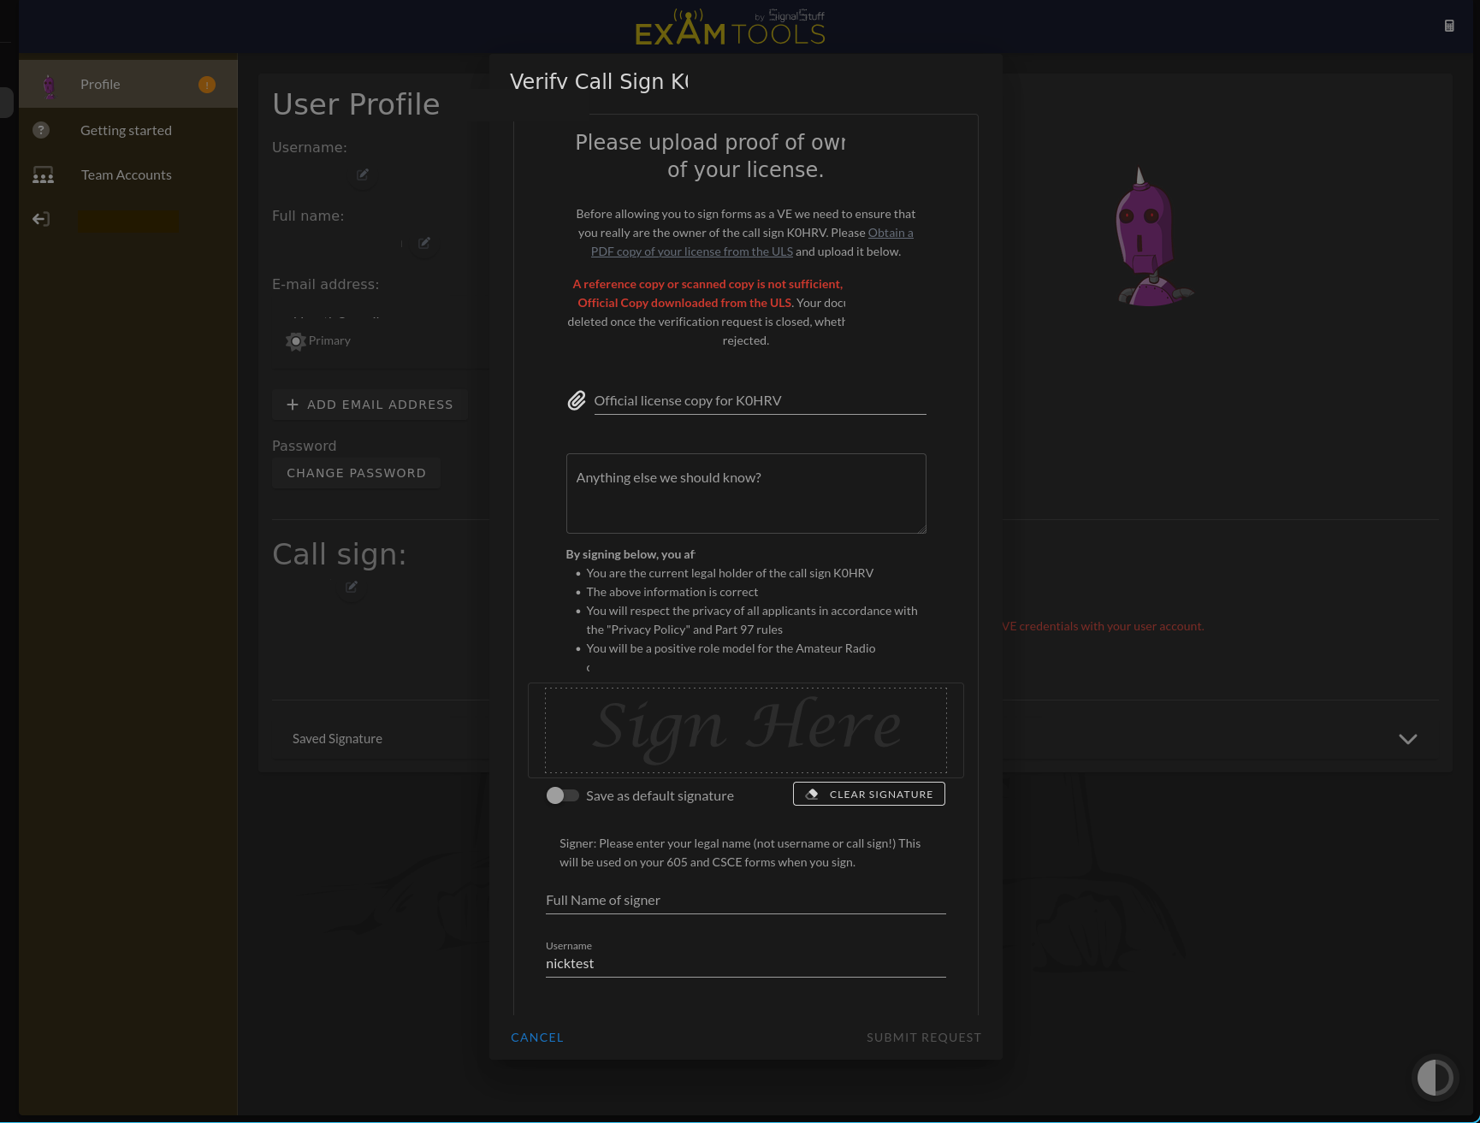
Task: Click the orange notification badge on Profile
Action: pyautogui.click(x=207, y=85)
